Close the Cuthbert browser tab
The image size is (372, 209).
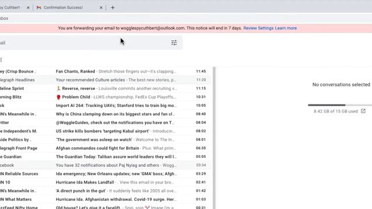pyautogui.click(x=28, y=8)
